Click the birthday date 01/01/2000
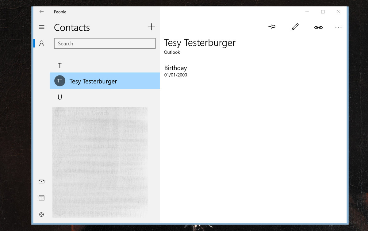The height and width of the screenshot is (231, 368). (x=176, y=75)
